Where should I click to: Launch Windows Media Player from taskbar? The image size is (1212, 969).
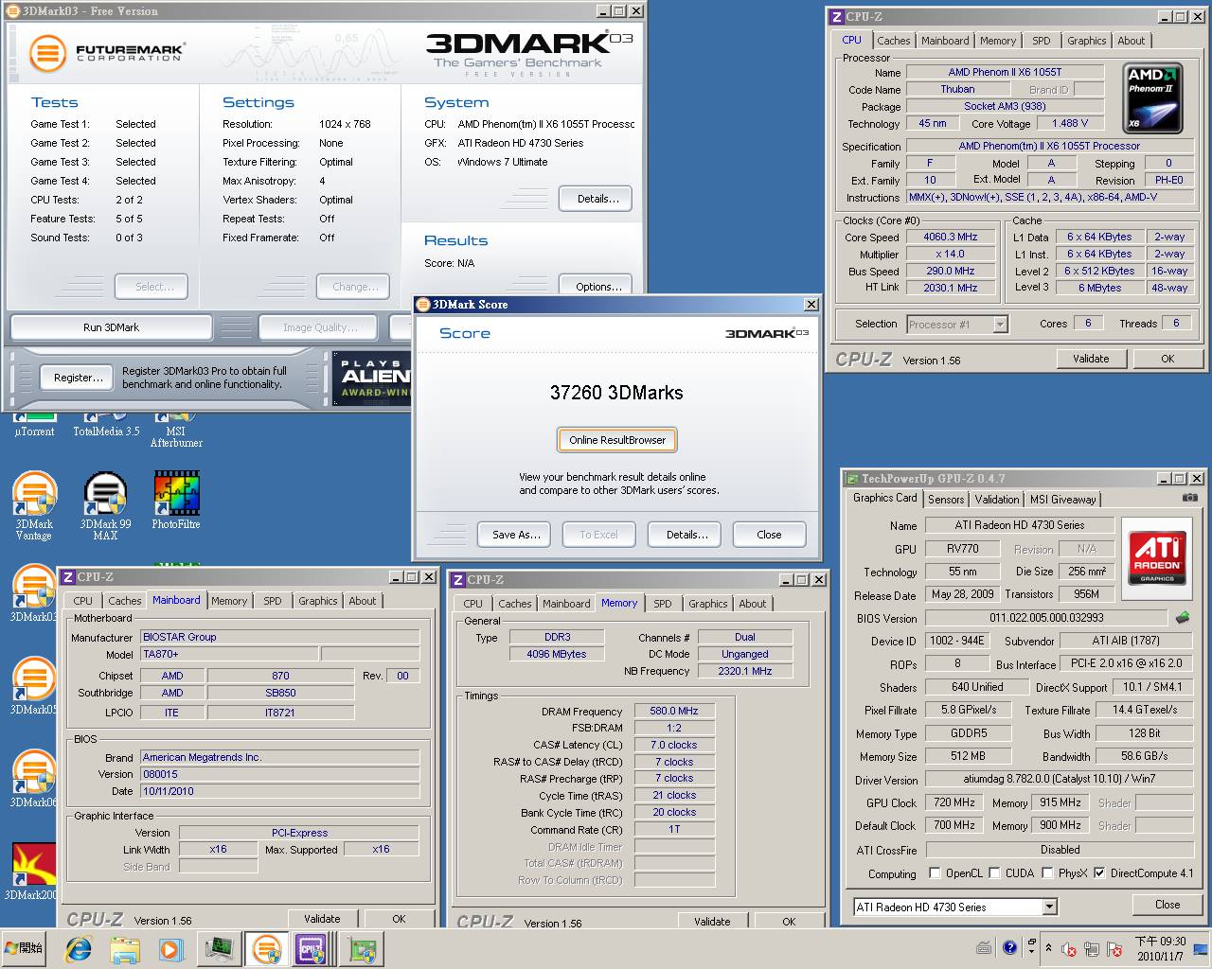pyautogui.click(x=170, y=949)
